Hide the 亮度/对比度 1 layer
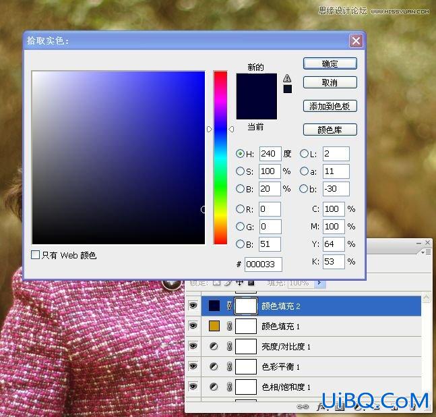This screenshot has width=436, height=417. (x=193, y=346)
